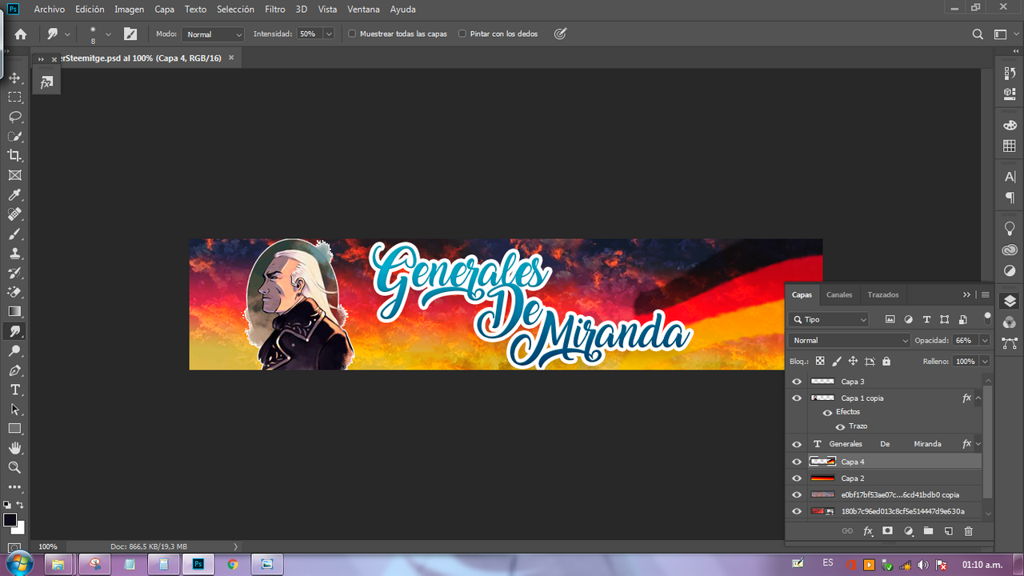This screenshot has width=1024, height=576.
Task: Select the Crop tool
Action: click(14, 155)
